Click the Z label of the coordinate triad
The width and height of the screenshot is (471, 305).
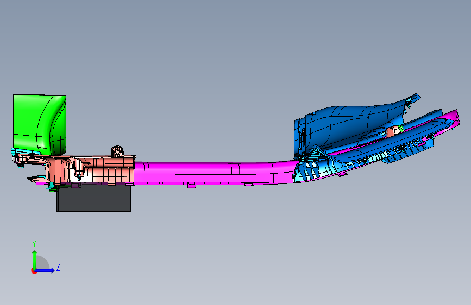coord(58,267)
